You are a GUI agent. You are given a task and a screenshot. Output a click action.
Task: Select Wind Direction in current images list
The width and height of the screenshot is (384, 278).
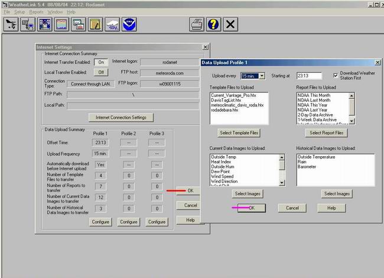click(x=224, y=182)
